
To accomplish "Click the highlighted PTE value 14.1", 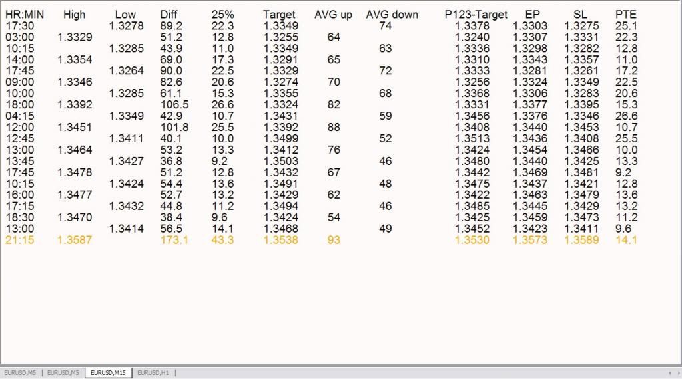I will 626,241.
